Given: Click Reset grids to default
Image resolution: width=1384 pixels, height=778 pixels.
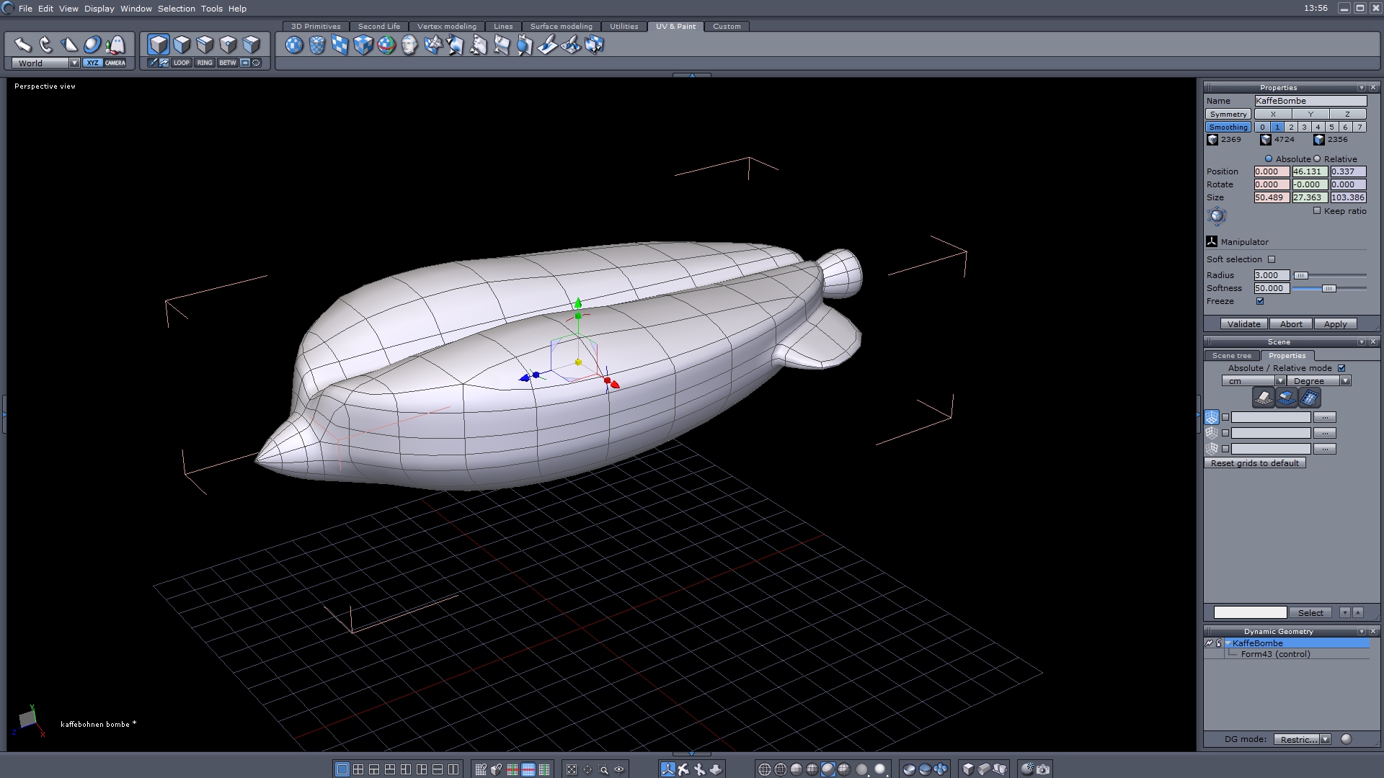Looking at the screenshot, I should point(1254,463).
